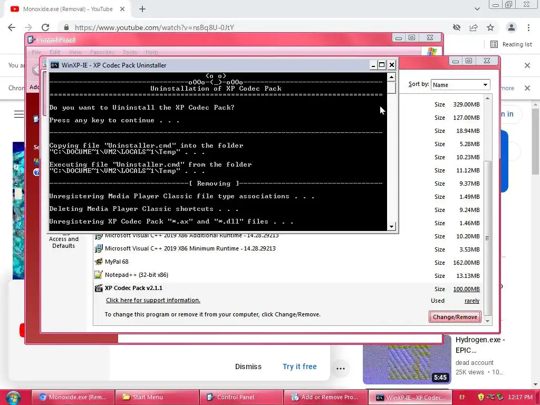This screenshot has width=540, height=405.
Task: Click the uninstaller console title bar icon
Action: pyautogui.click(x=54, y=65)
